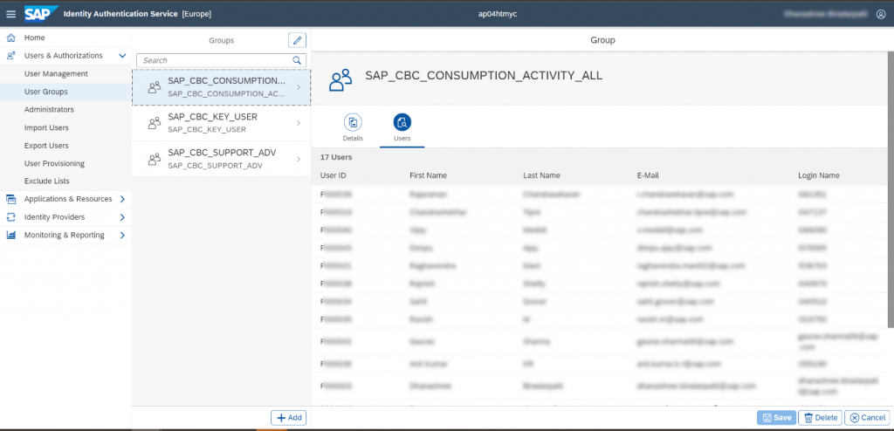Click the tenant name ap04htmyc
The width and height of the screenshot is (894, 431).
pos(498,14)
